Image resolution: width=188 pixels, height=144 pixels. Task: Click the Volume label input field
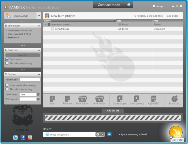click(30, 80)
